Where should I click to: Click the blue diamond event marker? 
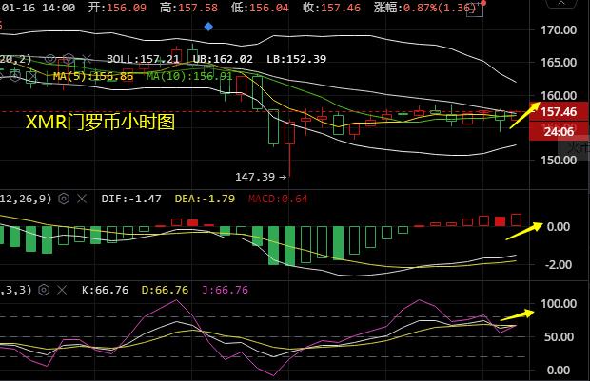pyautogui.click(x=208, y=27)
